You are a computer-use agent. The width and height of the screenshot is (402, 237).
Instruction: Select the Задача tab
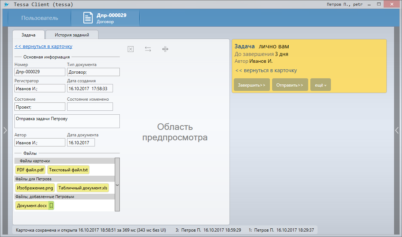point(29,35)
